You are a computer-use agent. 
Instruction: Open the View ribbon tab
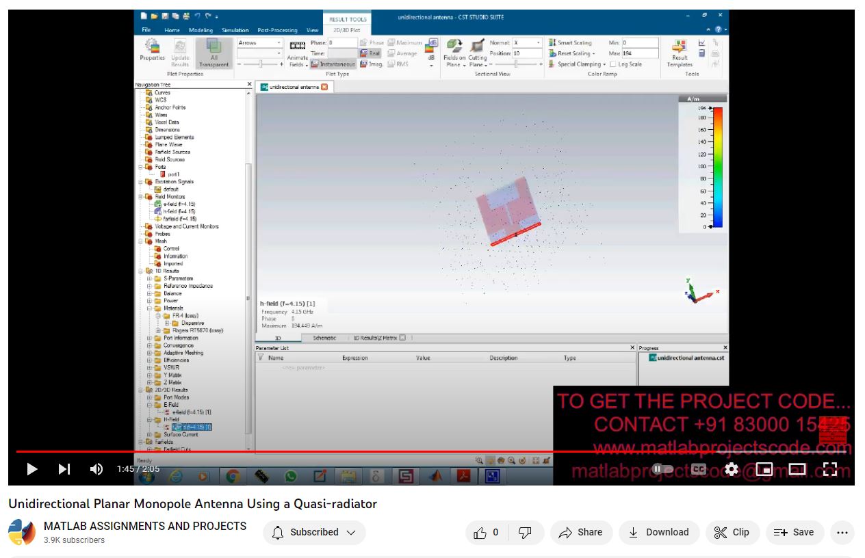313,30
